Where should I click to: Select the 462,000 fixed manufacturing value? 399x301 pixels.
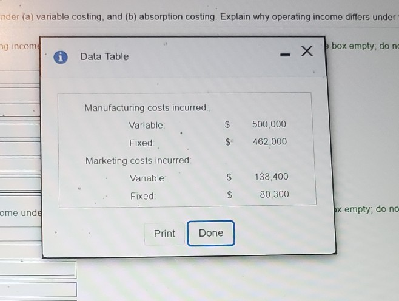pyautogui.click(x=270, y=141)
